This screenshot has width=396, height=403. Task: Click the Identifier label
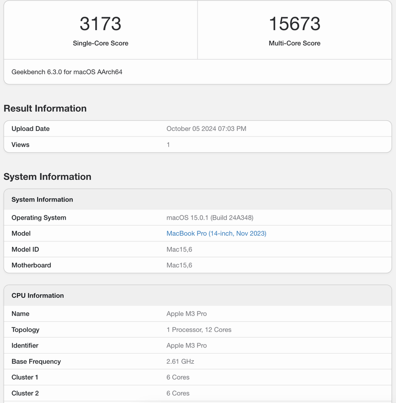point(25,346)
